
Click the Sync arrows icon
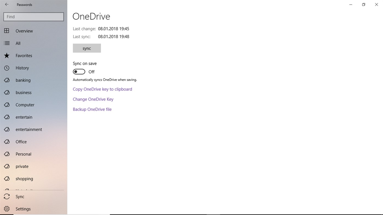(7, 196)
